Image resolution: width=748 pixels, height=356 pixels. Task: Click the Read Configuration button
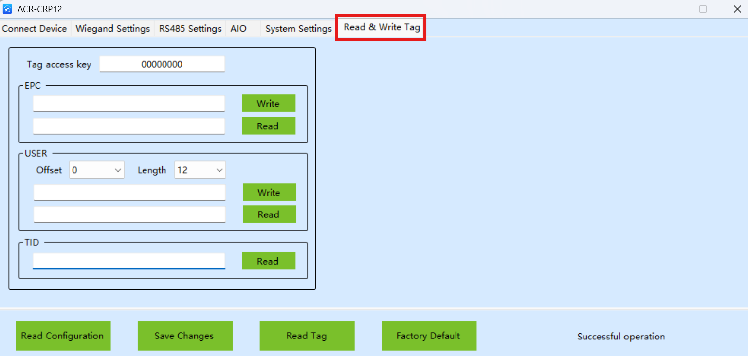pos(63,336)
